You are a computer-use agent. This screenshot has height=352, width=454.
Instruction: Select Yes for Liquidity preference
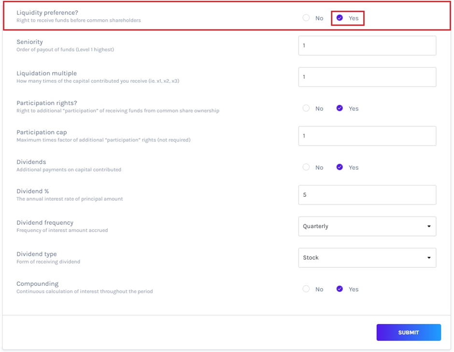340,18
